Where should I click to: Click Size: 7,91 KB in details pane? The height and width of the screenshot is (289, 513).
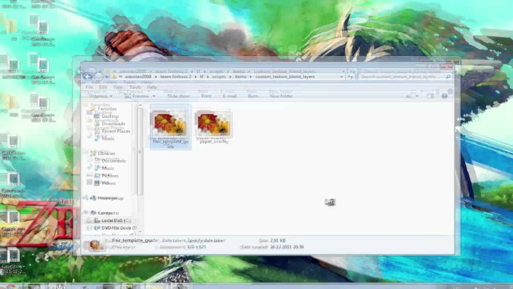[x=272, y=240]
